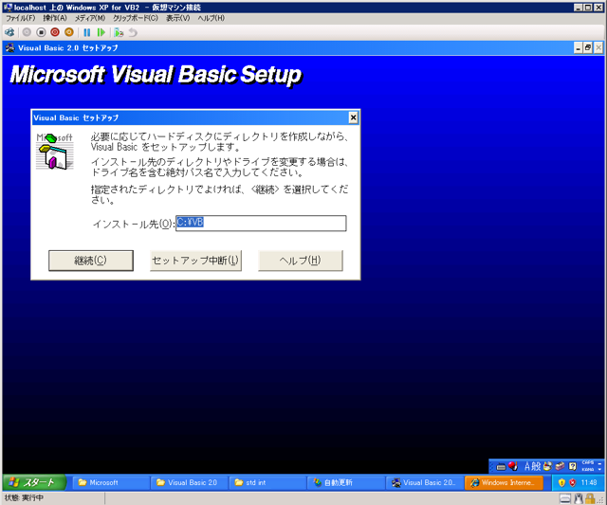Click the Ctrl+Alt+Delete toolbar icon
The width and height of the screenshot is (607, 505).
[x=9, y=32]
